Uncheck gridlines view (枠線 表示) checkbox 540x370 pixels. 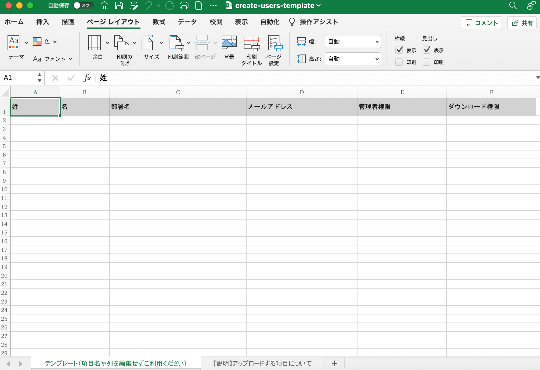point(399,50)
